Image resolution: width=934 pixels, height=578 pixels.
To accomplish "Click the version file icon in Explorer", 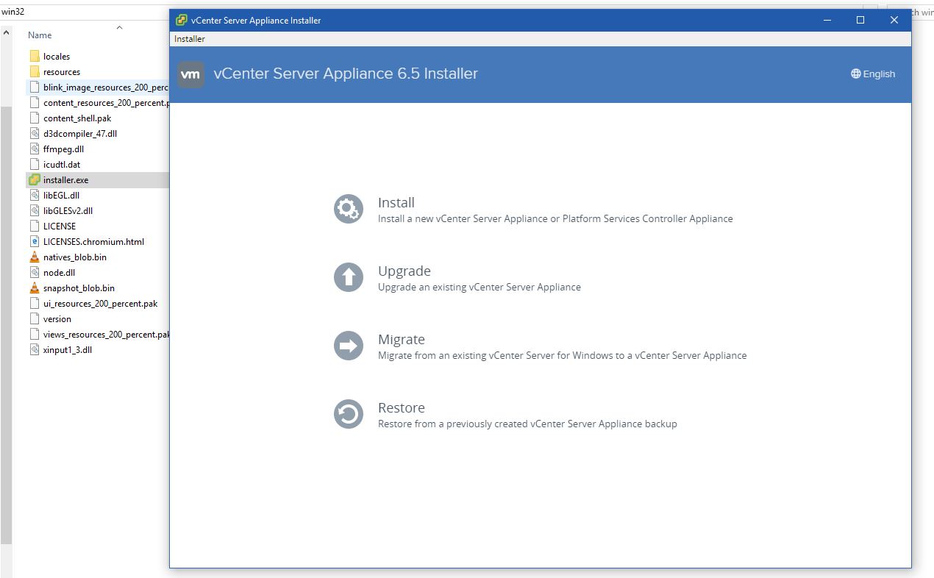I will [35, 318].
